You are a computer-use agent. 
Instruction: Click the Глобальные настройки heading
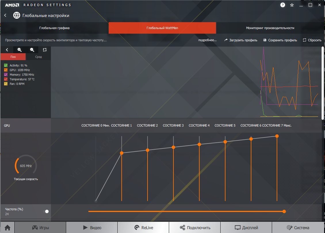46,16
